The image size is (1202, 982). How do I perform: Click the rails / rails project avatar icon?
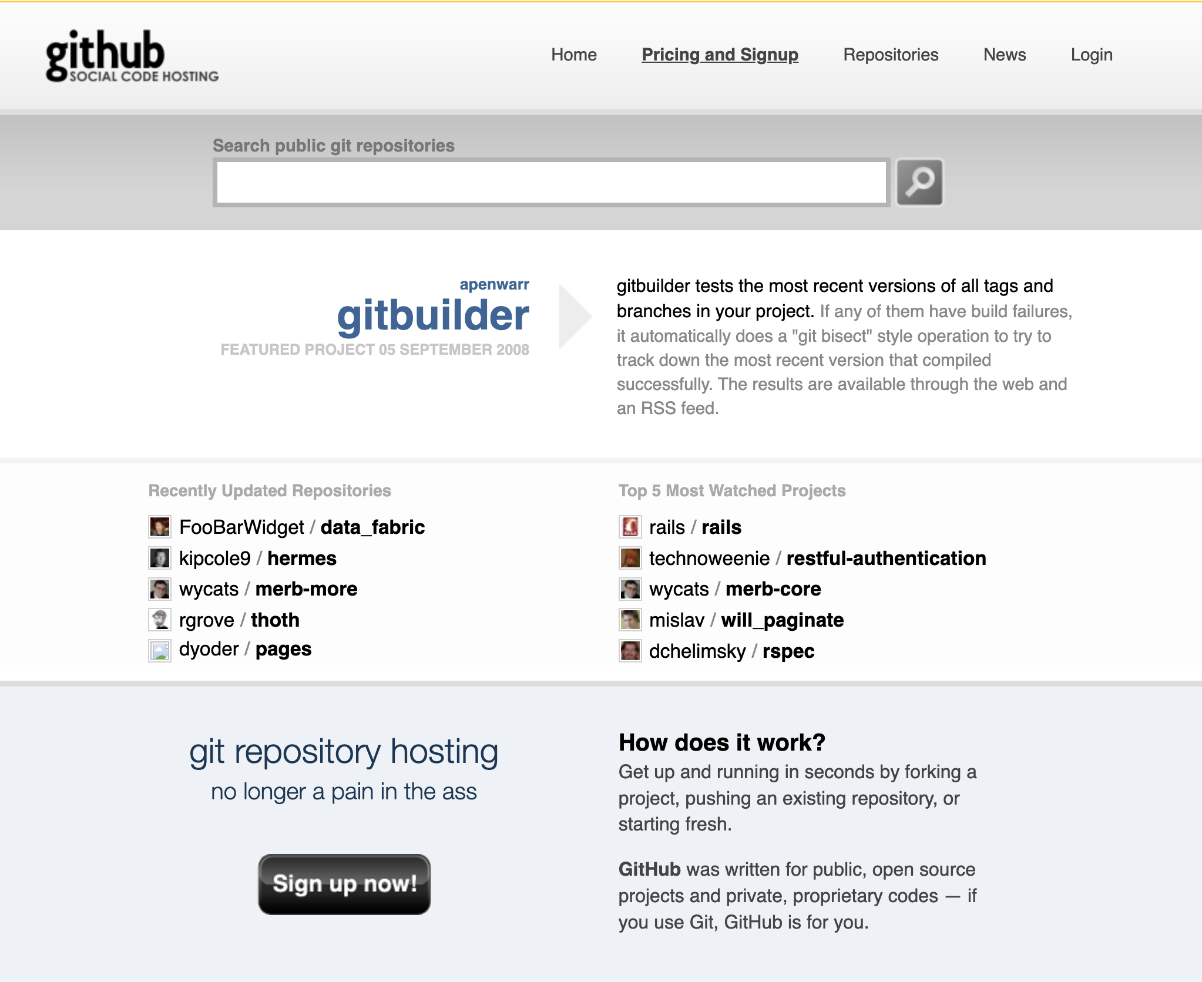(x=630, y=527)
